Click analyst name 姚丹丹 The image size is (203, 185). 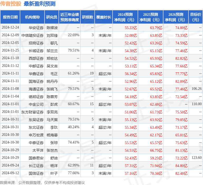pyautogui.click(x=52, y=81)
